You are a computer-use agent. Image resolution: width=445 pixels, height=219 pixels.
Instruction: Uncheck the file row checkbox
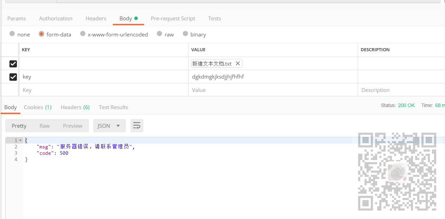tap(13, 64)
